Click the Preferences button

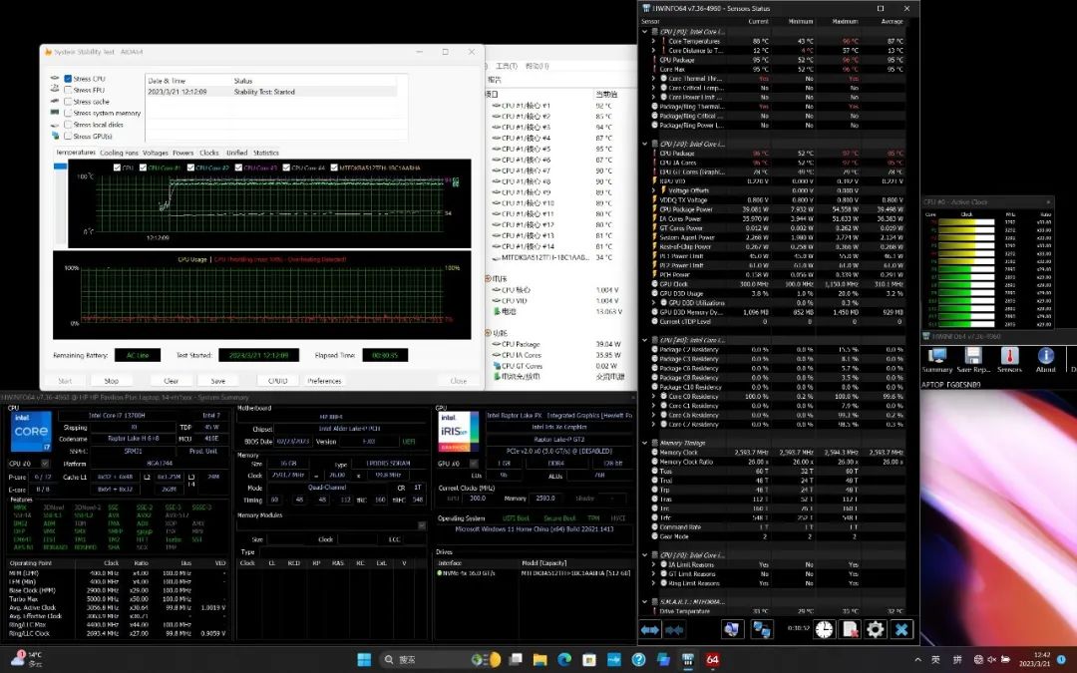tap(324, 380)
